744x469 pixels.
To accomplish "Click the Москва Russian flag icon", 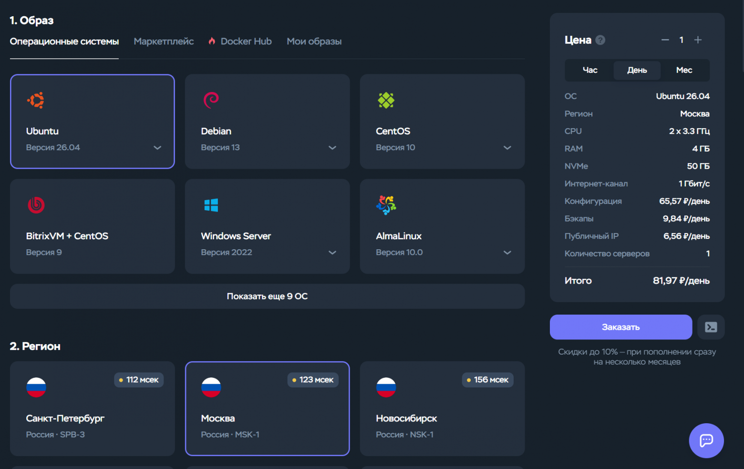I will (x=211, y=387).
